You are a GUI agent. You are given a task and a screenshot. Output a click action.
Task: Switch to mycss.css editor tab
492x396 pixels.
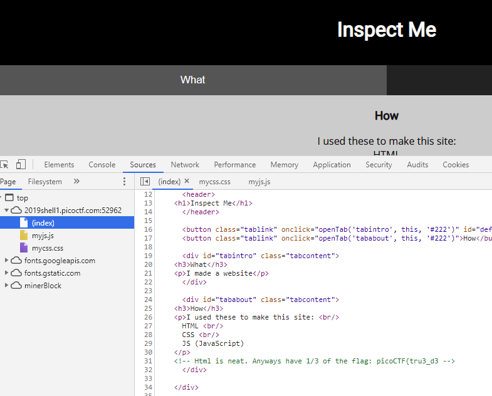pyautogui.click(x=214, y=182)
